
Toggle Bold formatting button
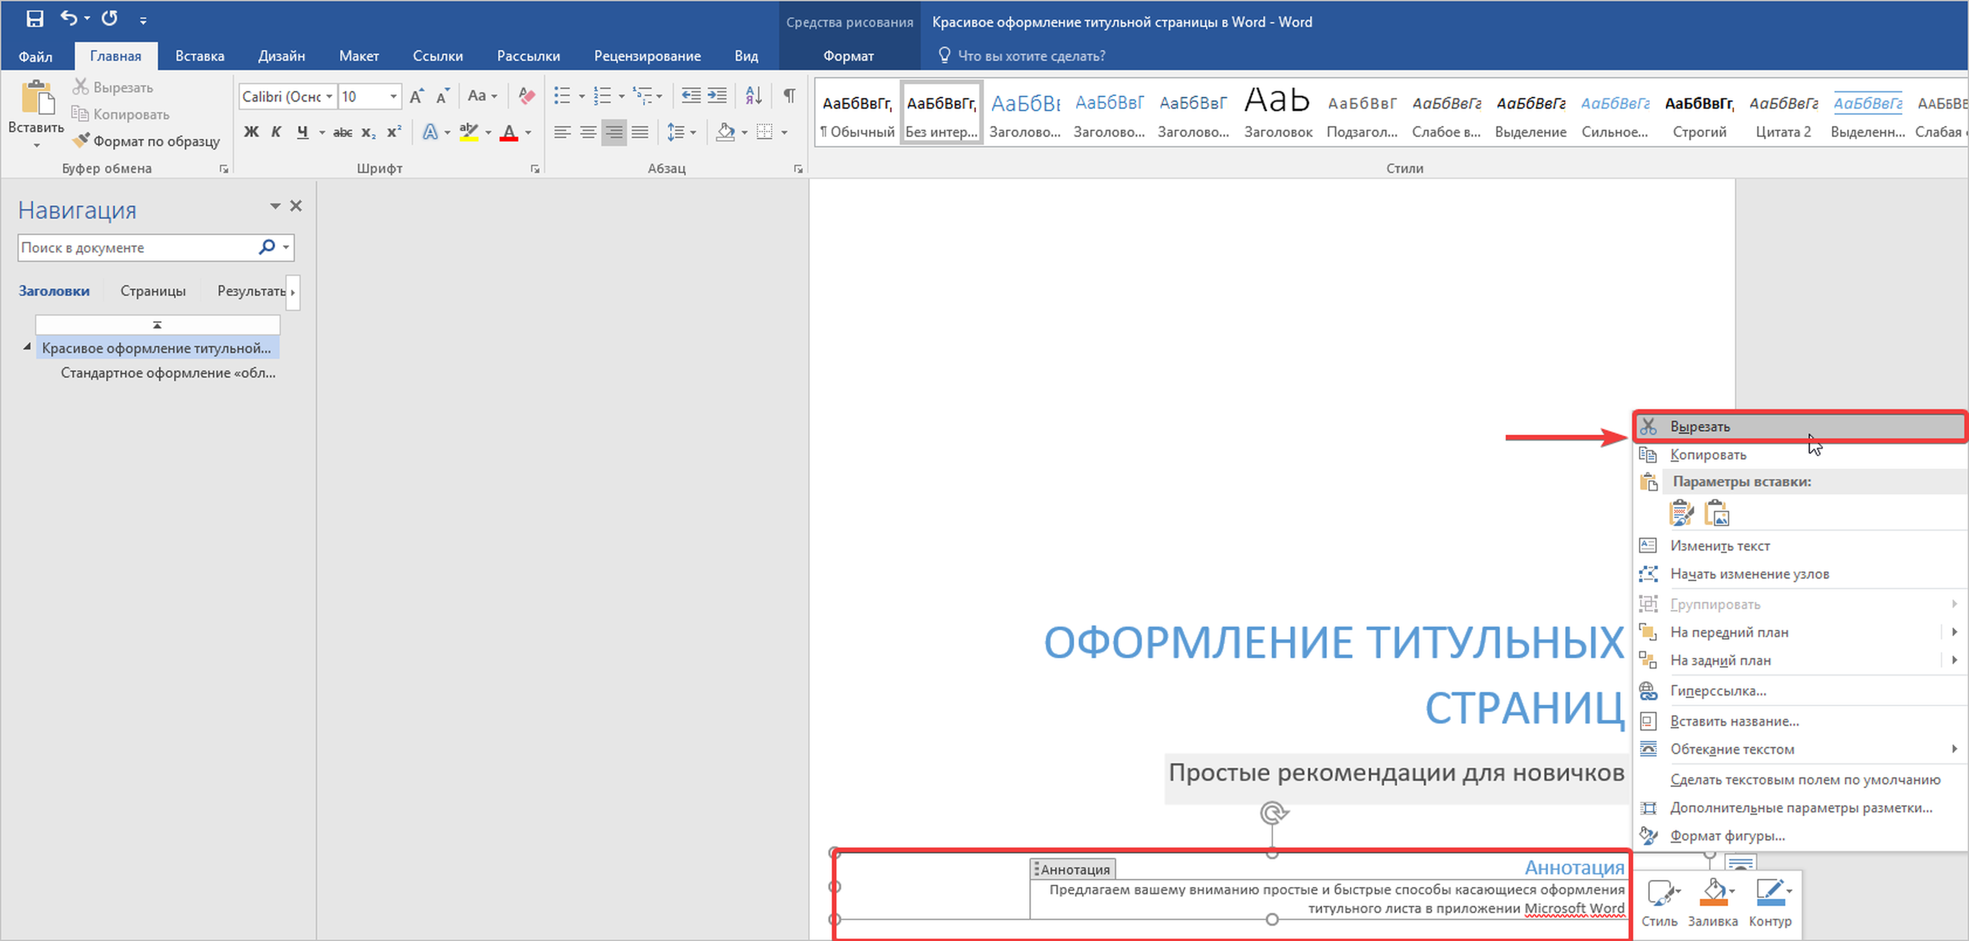(x=251, y=132)
